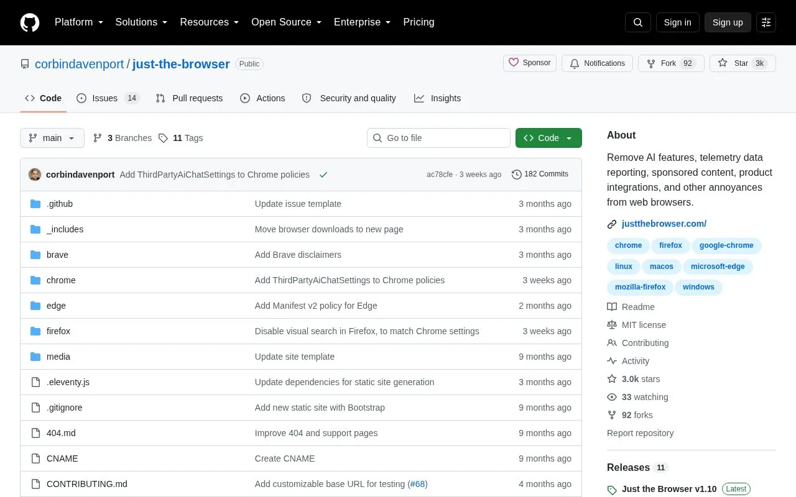Select the google-chrome topic tag
This screenshot has height=497, width=796.
tap(726, 245)
